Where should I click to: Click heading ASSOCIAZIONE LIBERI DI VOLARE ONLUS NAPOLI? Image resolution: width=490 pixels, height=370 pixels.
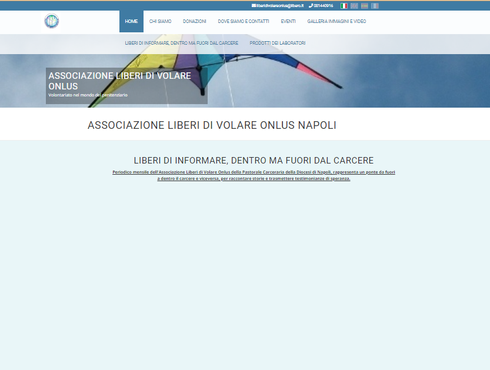click(x=212, y=125)
